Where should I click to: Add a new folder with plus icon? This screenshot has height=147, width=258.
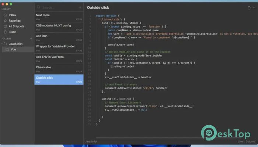click(31, 38)
